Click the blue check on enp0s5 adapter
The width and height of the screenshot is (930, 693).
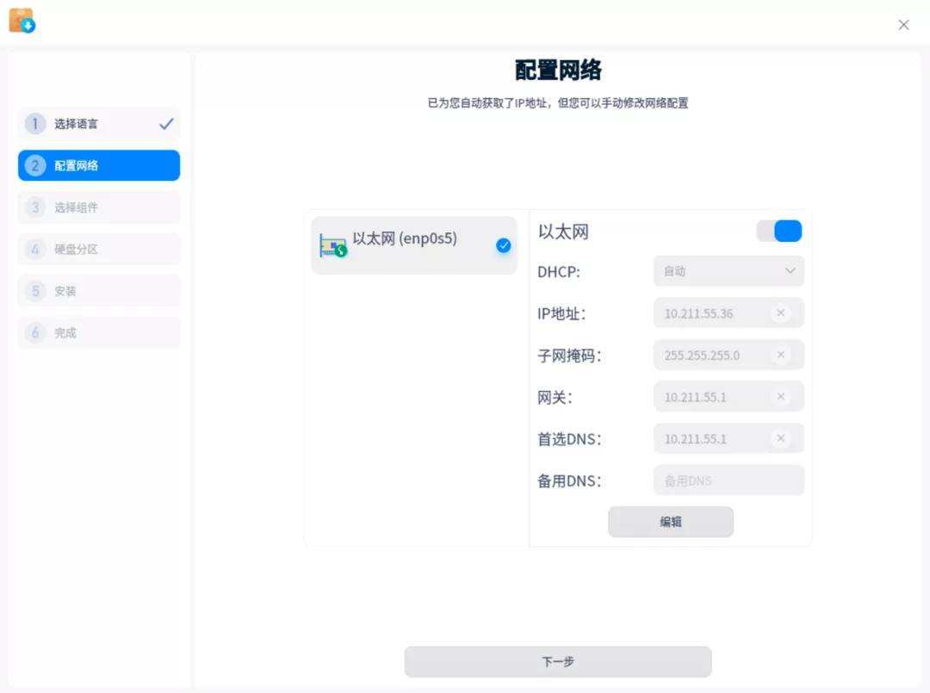click(x=504, y=245)
